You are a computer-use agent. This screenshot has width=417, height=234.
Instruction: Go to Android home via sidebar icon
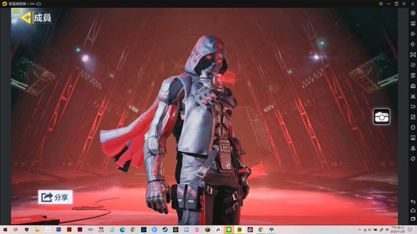point(413,210)
